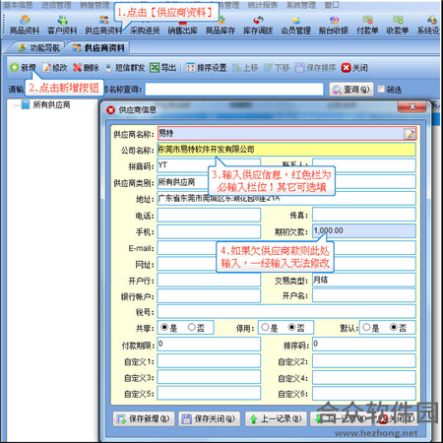
Task: Open 商品库存 toolbar icon
Action: (x=221, y=25)
